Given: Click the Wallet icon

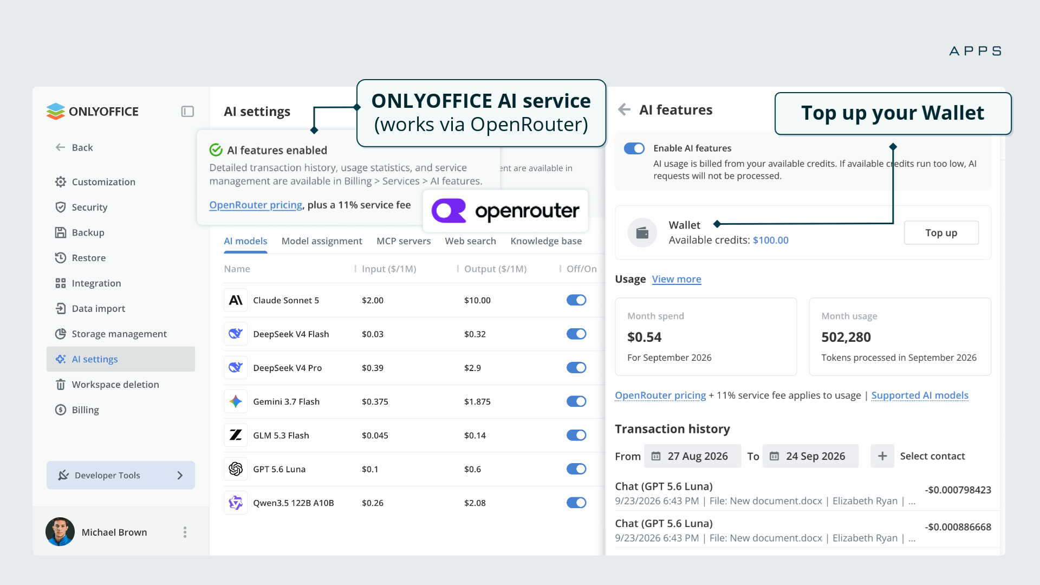Looking at the screenshot, I should [x=642, y=233].
